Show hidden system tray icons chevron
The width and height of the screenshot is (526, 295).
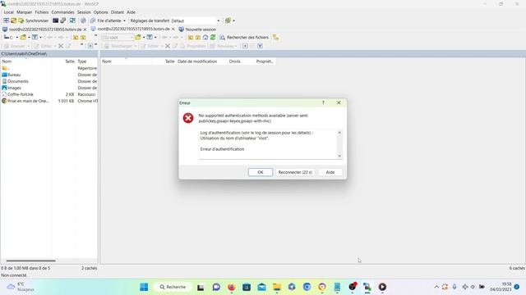click(436, 287)
